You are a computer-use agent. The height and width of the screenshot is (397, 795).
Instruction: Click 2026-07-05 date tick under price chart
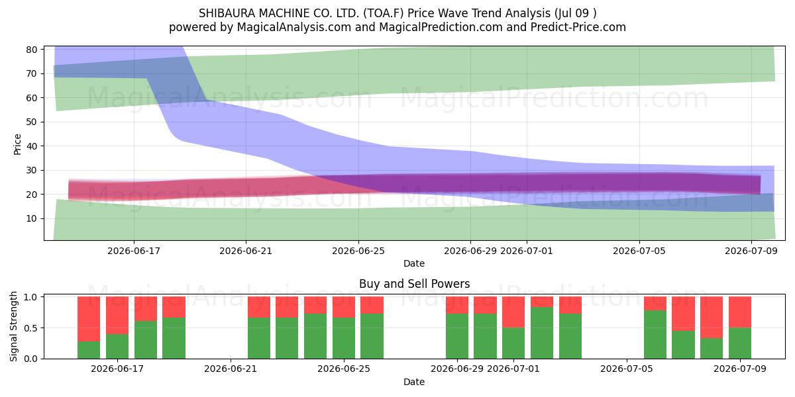click(x=639, y=251)
